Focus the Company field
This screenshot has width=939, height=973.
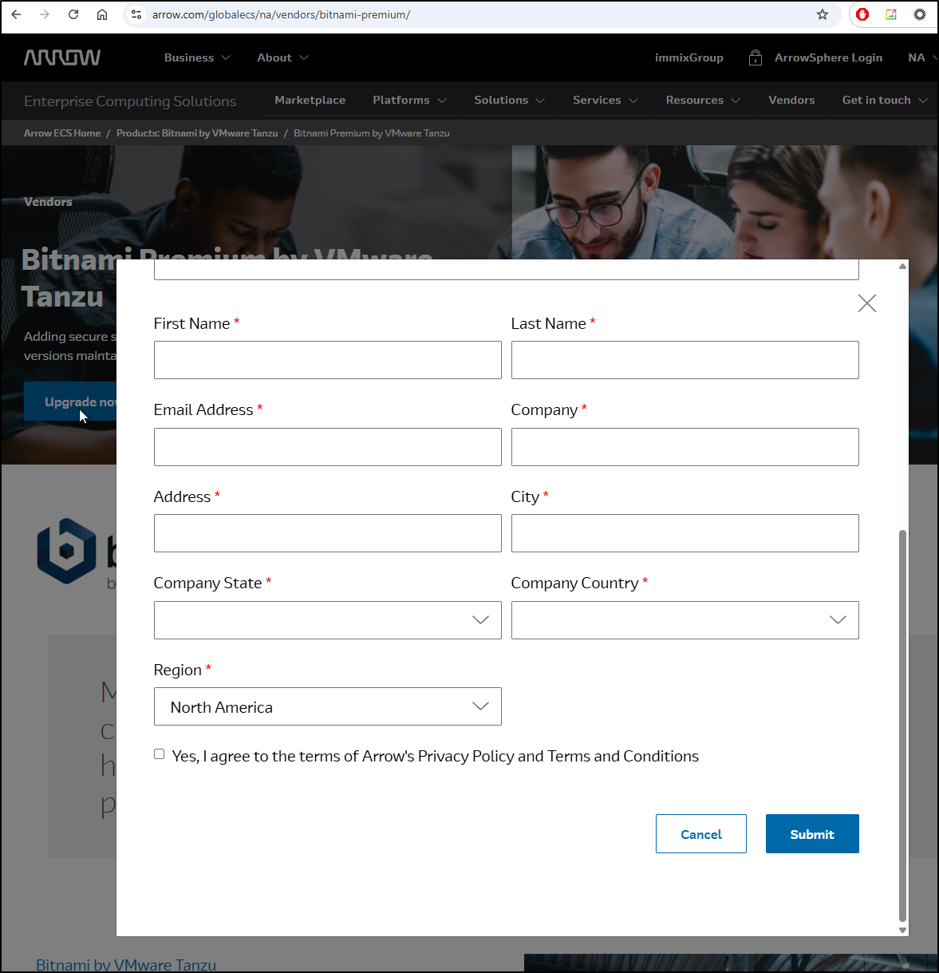tap(685, 447)
